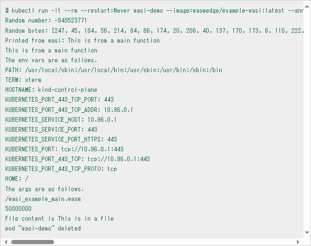Click the HOME: / line

(17, 179)
